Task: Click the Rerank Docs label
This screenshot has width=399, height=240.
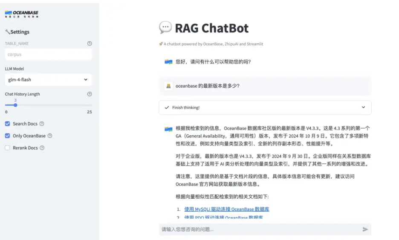Action: pyautogui.click(x=26, y=148)
